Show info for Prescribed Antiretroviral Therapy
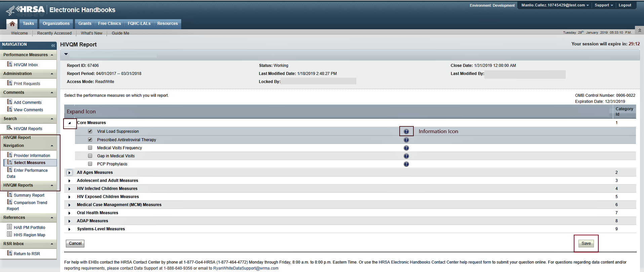This screenshot has width=644, height=272. tap(406, 140)
